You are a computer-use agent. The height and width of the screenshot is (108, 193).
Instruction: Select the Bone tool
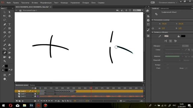pos(5,45)
